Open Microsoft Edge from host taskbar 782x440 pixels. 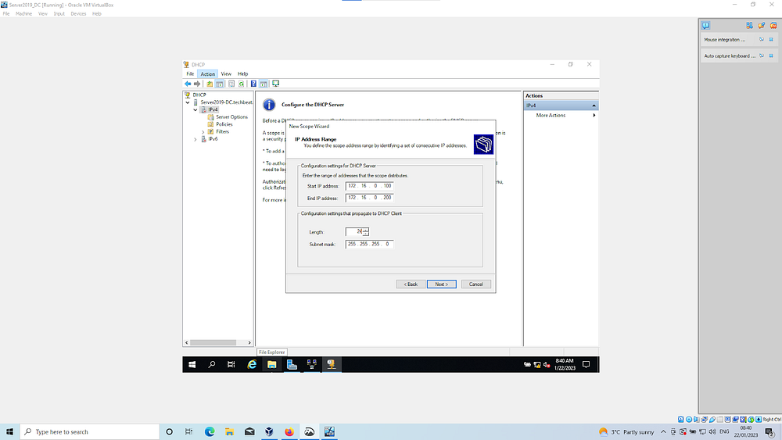click(x=210, y=431)
